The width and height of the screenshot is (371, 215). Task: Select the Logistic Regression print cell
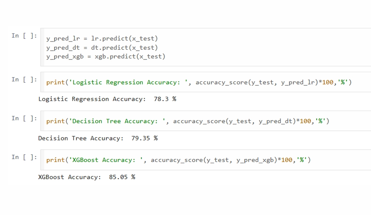pos(206,82)
